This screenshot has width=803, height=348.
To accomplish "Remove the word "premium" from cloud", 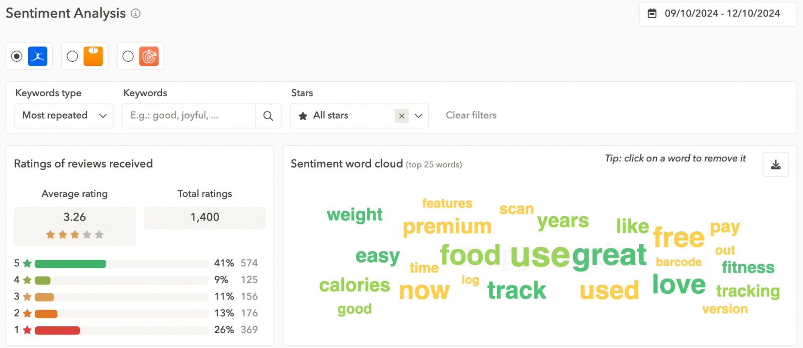I will pos(447,227).
